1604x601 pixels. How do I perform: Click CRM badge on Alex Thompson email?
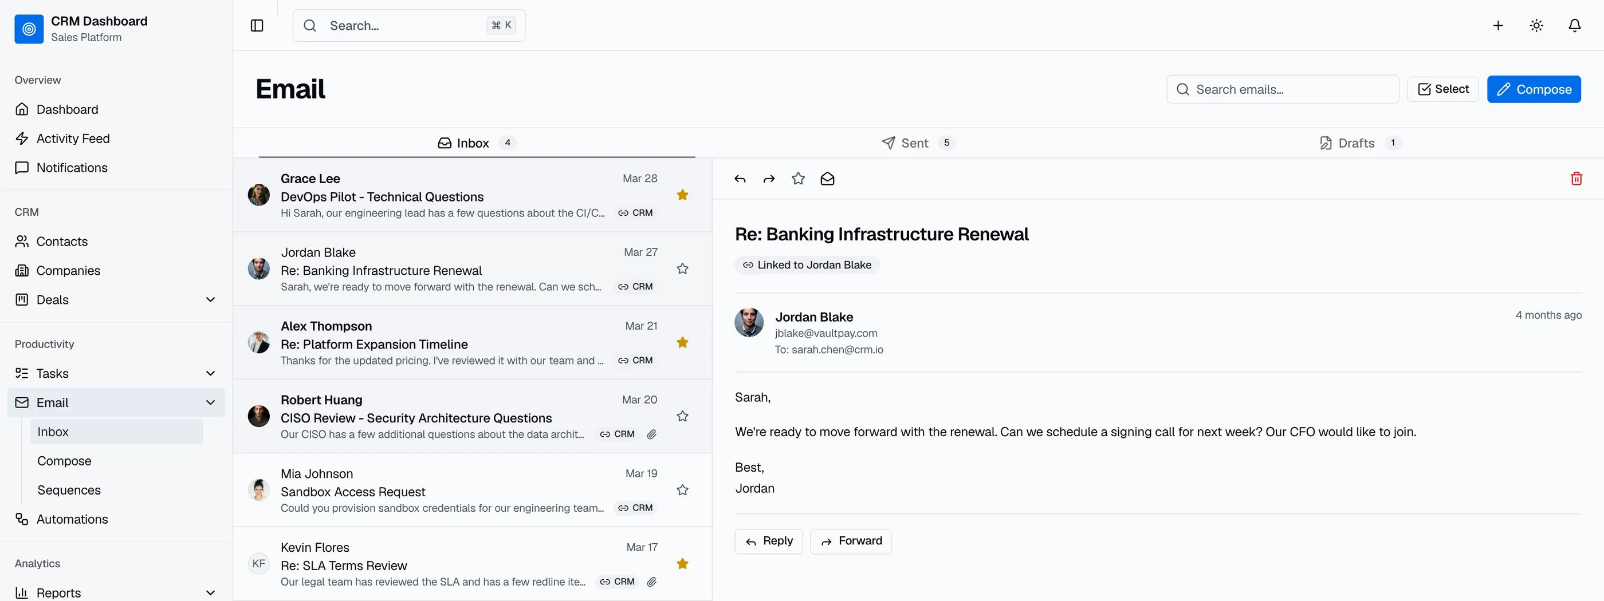[635, 360]
